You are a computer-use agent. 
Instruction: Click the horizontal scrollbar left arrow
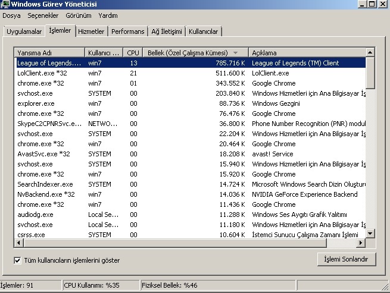coord(18,243)
